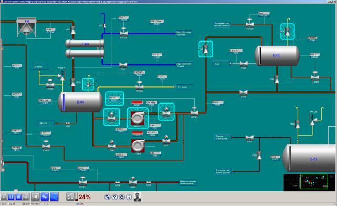This screenshot has width=337, height=206.
Task: Open highlighted suction valve before upper pump
Action: tap(111, 117)
